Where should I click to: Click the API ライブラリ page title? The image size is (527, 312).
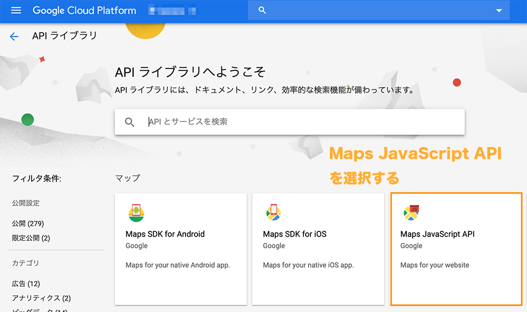(x=64, y=36)
